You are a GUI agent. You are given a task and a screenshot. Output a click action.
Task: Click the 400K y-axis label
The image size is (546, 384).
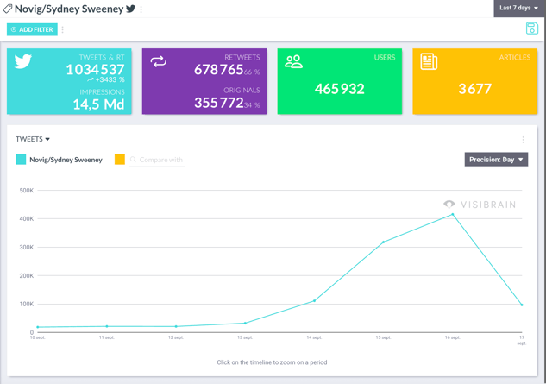27,219
